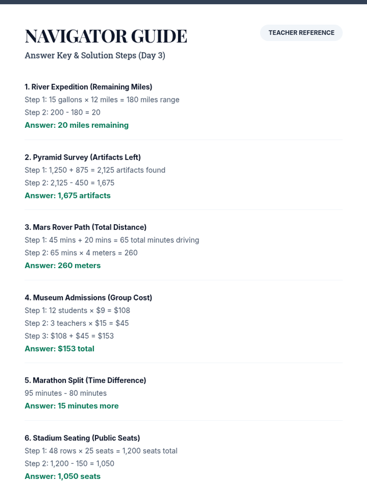Click the $153 total answer

59,349
